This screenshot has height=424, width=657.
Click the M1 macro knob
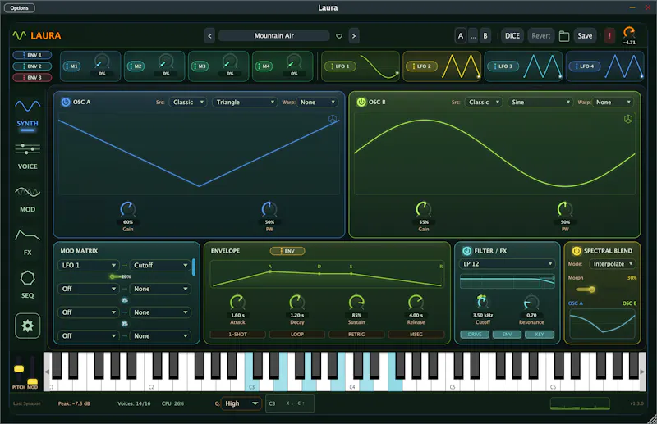[102, 62]
